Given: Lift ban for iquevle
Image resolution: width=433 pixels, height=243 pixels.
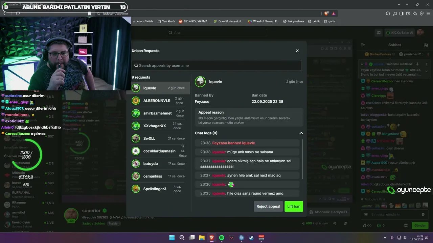Looking at the screenshot, I should (294, 206).
